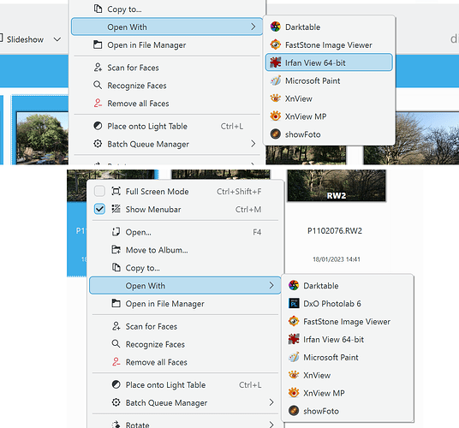Expand the upper Open With submenu arrow
Image resolution: width=459 pixels, height=428 pixels.
pos(253,27)
